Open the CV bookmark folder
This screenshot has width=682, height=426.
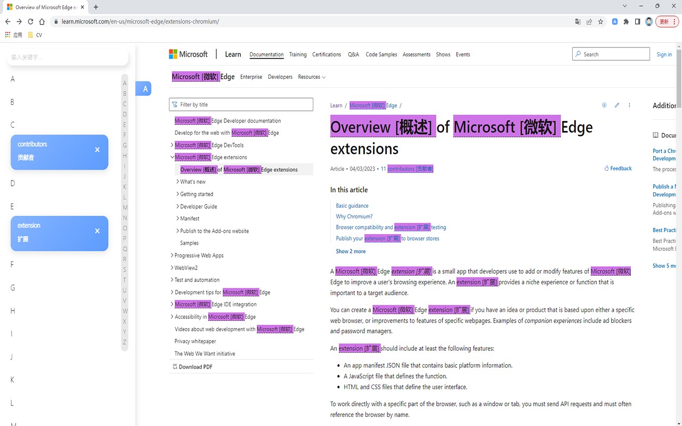35,35
